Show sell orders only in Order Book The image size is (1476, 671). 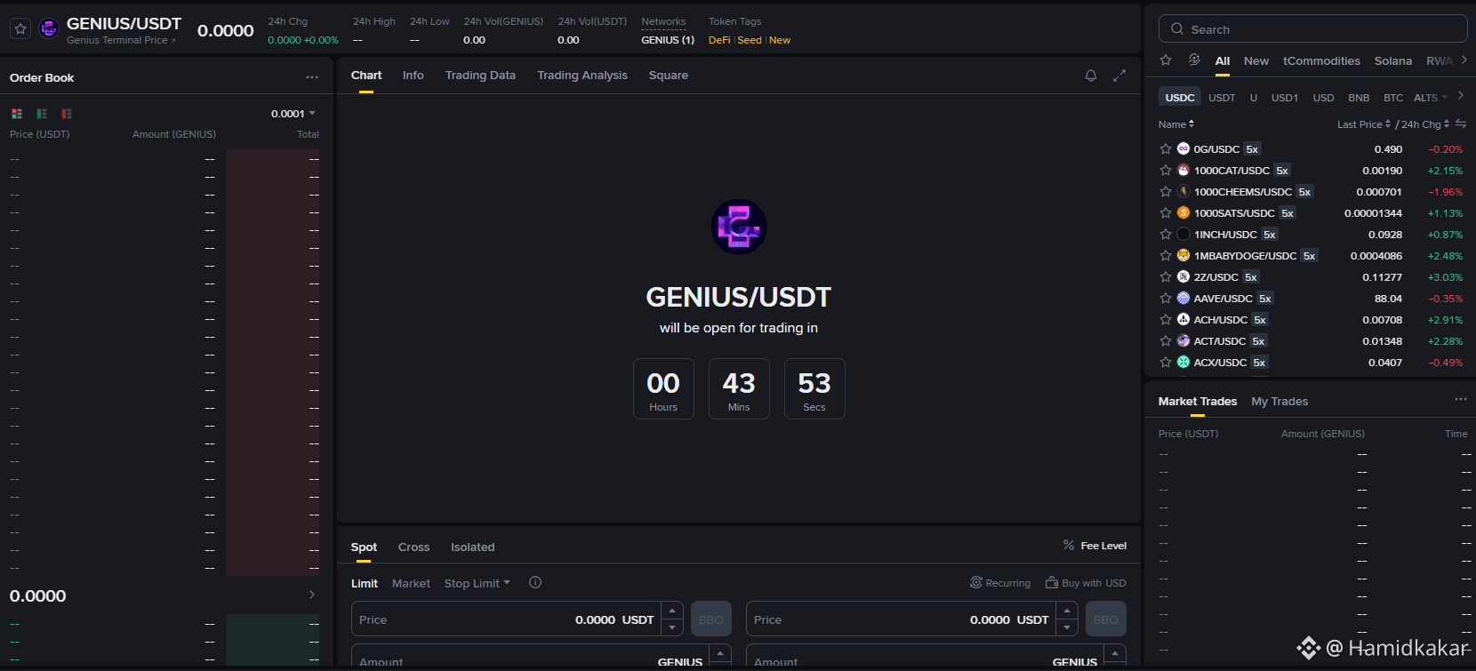click(x=67, y=114)
